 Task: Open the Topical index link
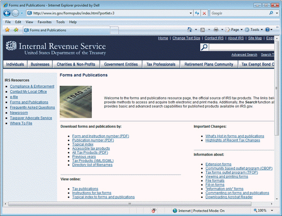[83, 144]
